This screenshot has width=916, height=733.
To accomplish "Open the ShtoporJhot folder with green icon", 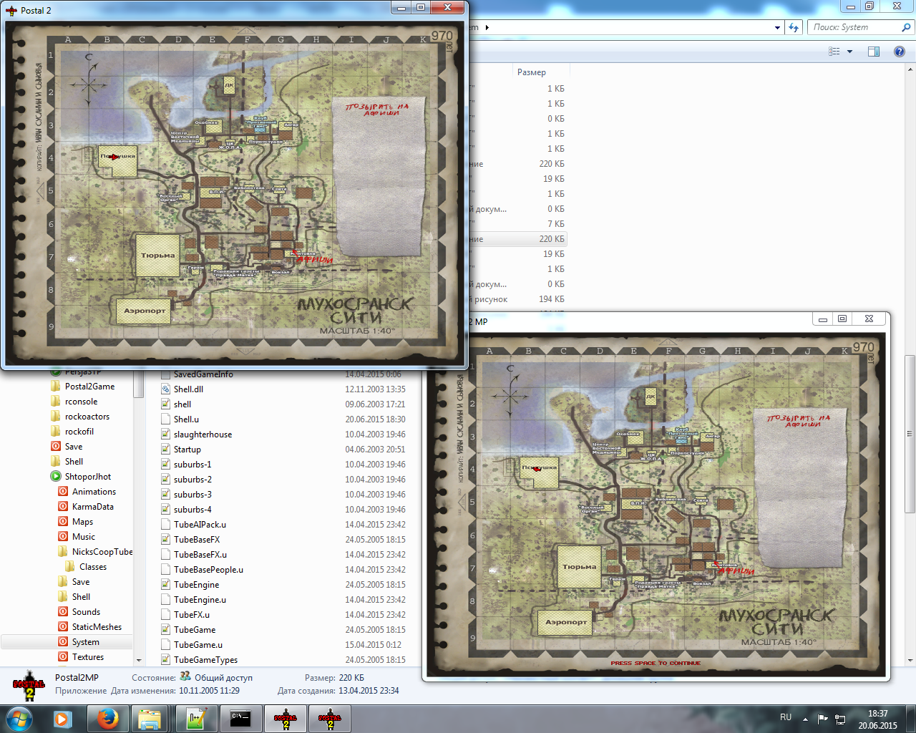I will coord(88,477).
